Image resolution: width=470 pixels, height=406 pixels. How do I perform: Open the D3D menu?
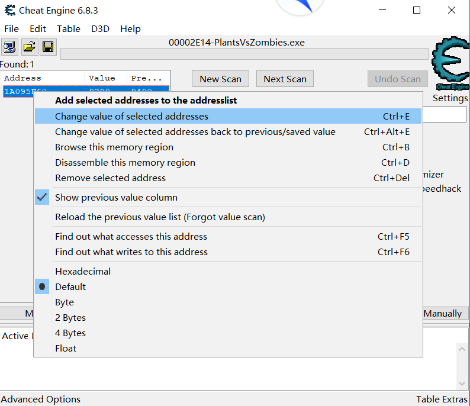[100, 29]
